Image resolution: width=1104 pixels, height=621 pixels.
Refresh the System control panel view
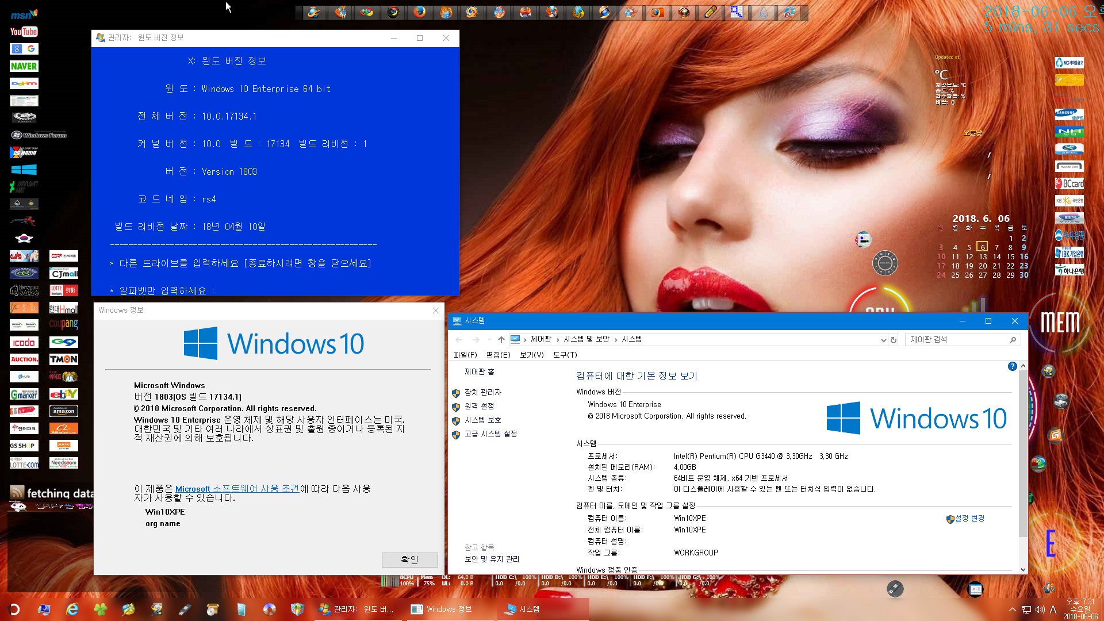pyautogui.click(x=894, y=340)
